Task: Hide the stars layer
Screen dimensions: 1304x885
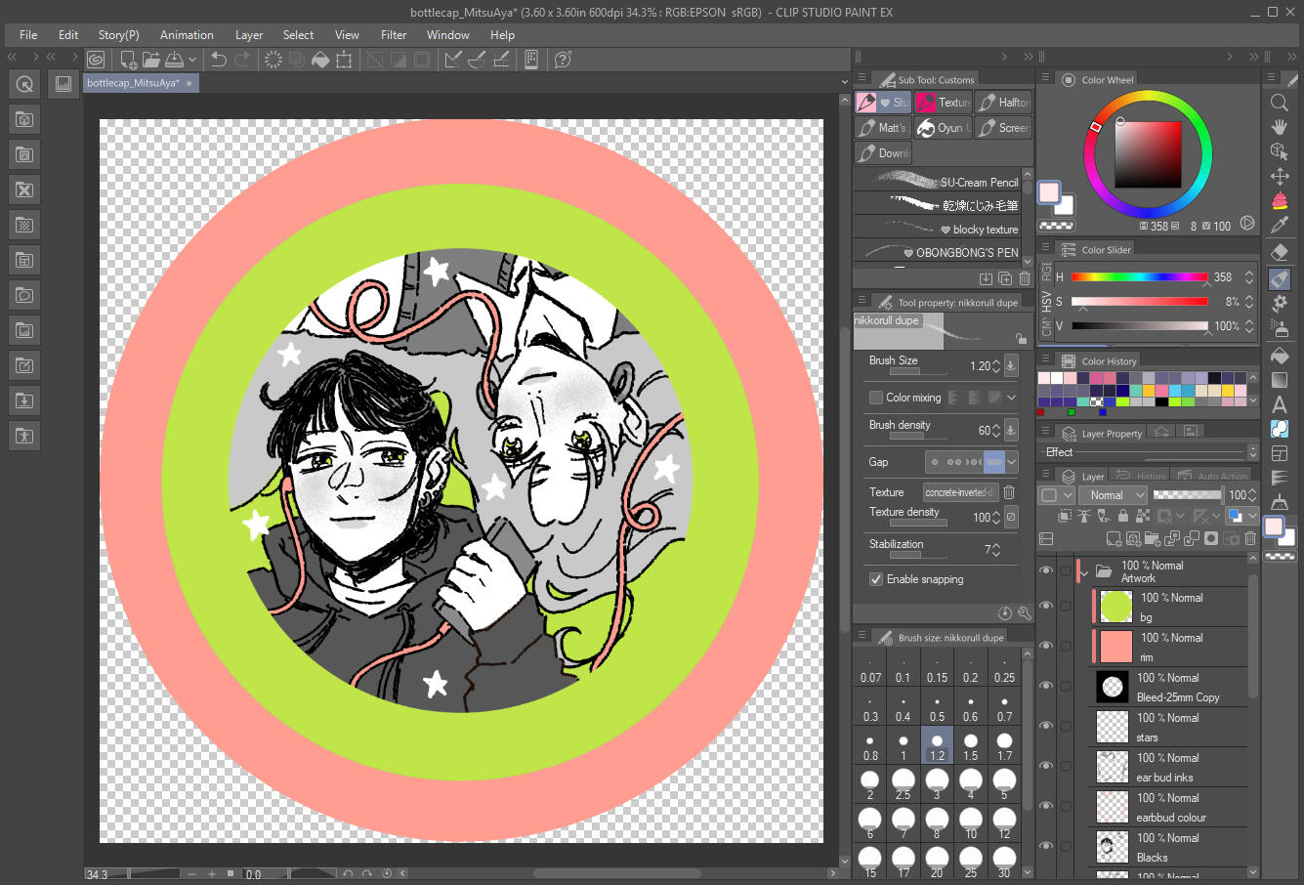Action: [x=1045, y=725]
